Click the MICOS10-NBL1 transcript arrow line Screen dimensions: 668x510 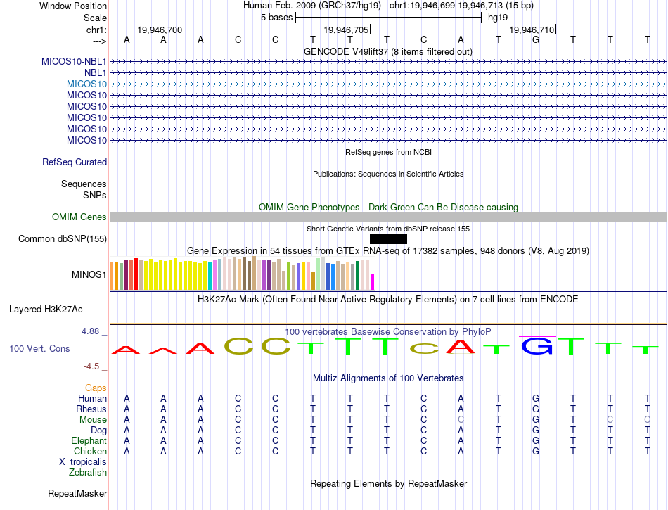pos(388,62)
